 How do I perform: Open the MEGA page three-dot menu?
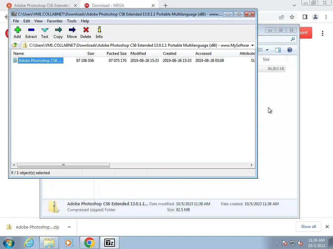[323, 33]
